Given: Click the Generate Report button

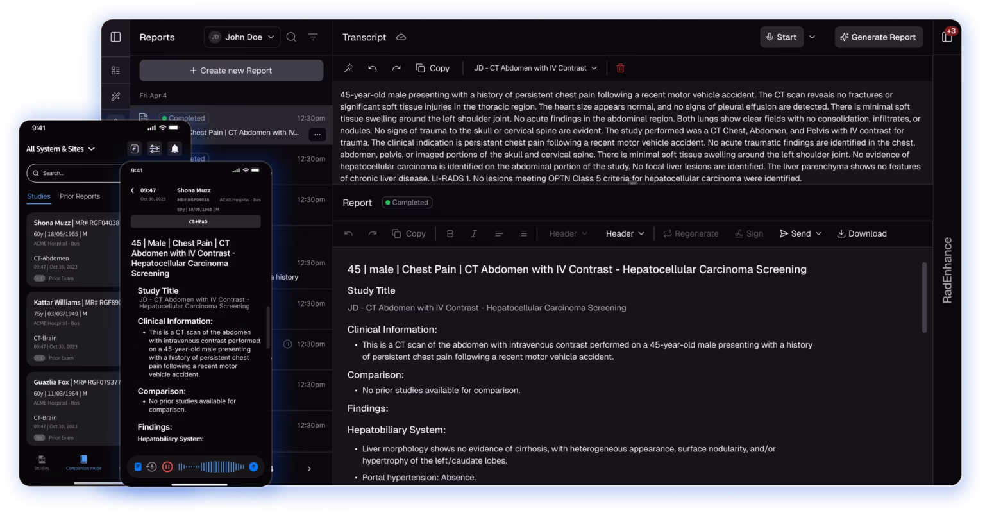Looking at the screenshot, I should click(879, 37).
